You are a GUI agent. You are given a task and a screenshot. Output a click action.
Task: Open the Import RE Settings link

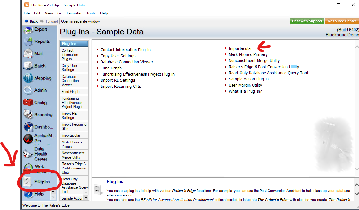(x=118, y=80)
